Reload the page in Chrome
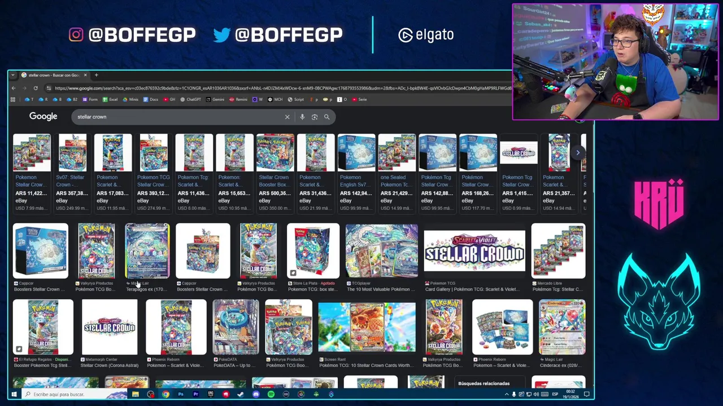Viewport: 723px width, 406px height. 36,88
